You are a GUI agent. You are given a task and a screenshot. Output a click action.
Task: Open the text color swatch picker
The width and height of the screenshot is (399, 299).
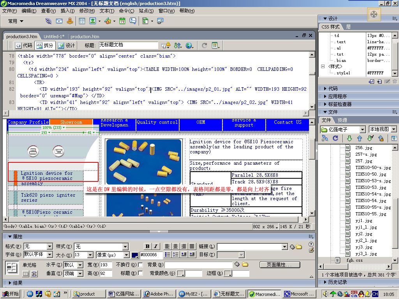pyautogui.click(x=135, y=255)
